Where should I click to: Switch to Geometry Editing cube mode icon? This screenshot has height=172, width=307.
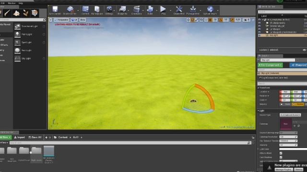click(35, 13)
